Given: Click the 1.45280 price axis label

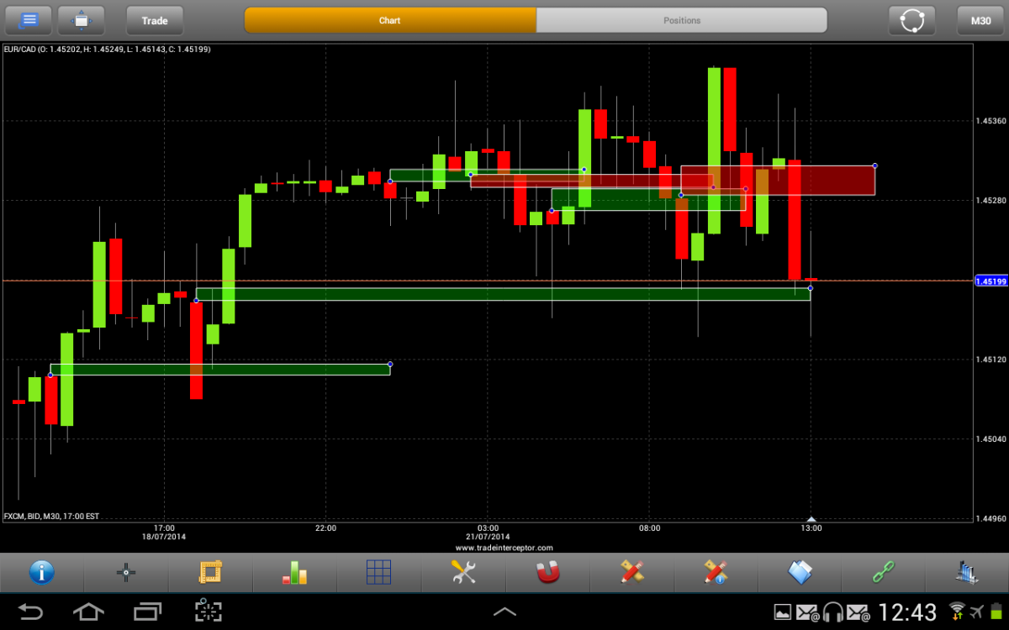Looking at the screenshot, I should pos(991,201).
